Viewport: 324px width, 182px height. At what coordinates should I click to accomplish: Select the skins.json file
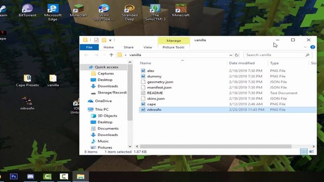pos(156,99)
